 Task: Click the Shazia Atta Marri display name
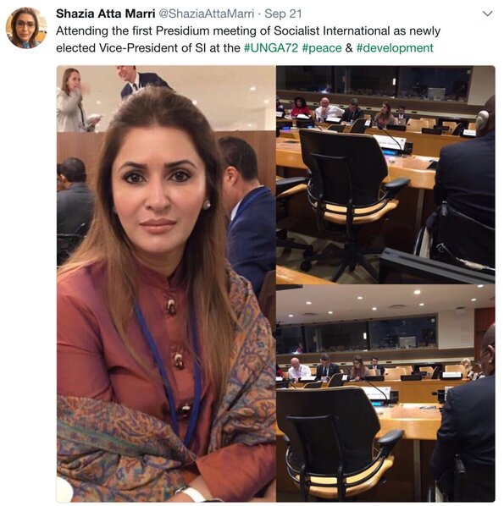click(x=105, y=14)
